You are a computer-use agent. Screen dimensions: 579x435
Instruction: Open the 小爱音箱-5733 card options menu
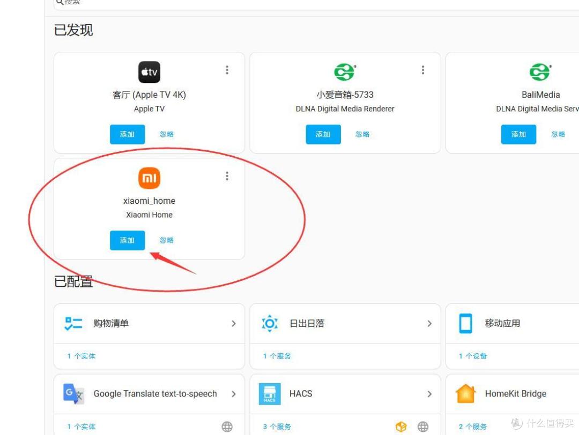coord(423,70)
